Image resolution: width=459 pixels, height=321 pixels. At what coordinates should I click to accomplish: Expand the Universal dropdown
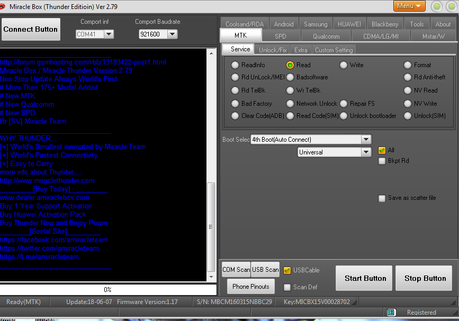pos(366,152)
